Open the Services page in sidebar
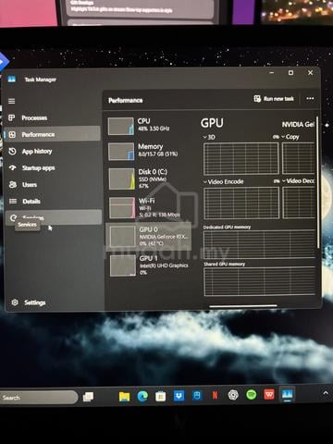Screen dimensions: 333x444 53,217
